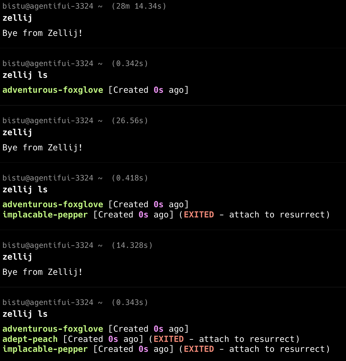346x361 pixels.
Task: Click the "(0.342s)" duration in the prompt
Action: (x=130, y=63)
